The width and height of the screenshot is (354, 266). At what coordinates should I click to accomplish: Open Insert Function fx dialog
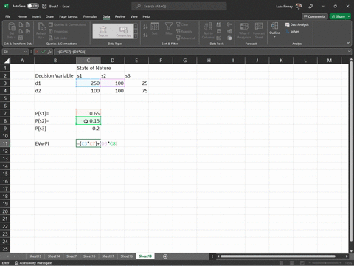click(x=49, y=52)
